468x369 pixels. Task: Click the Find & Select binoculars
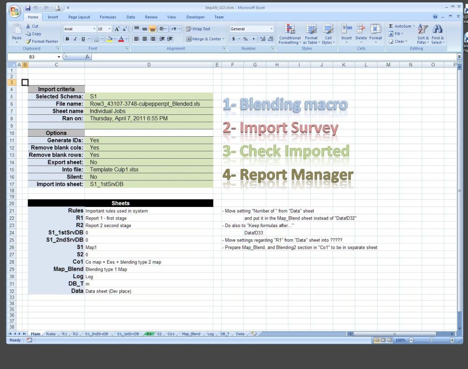pyautogui.click(x=438, y=33)
